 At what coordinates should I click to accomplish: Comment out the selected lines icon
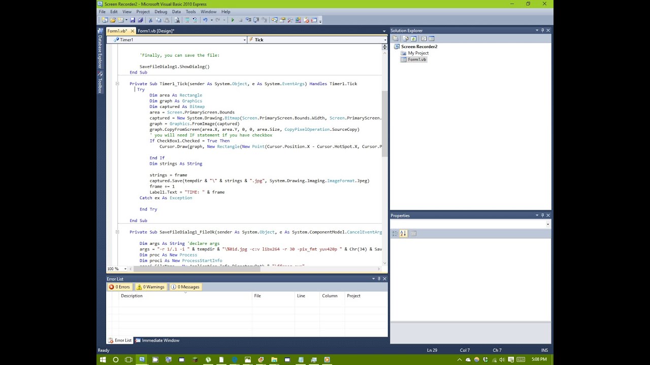[x=187, y=20]
